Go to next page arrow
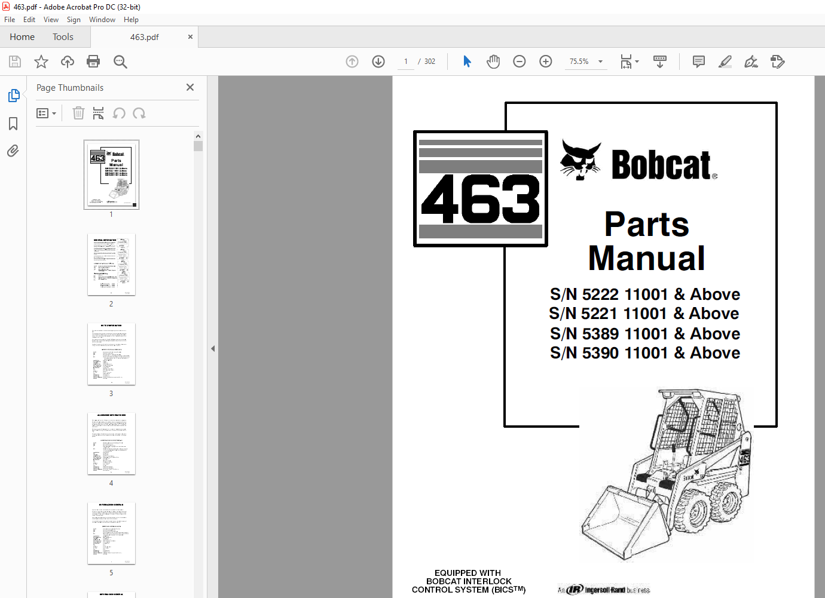825x598 pixels. click(x=378, y=62)
